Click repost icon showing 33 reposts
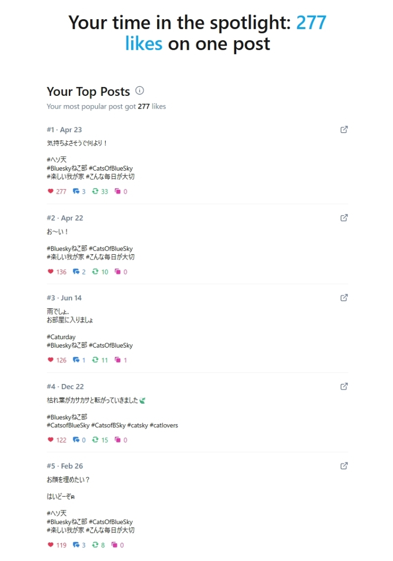The image size is (393, 561). point(95,191)
